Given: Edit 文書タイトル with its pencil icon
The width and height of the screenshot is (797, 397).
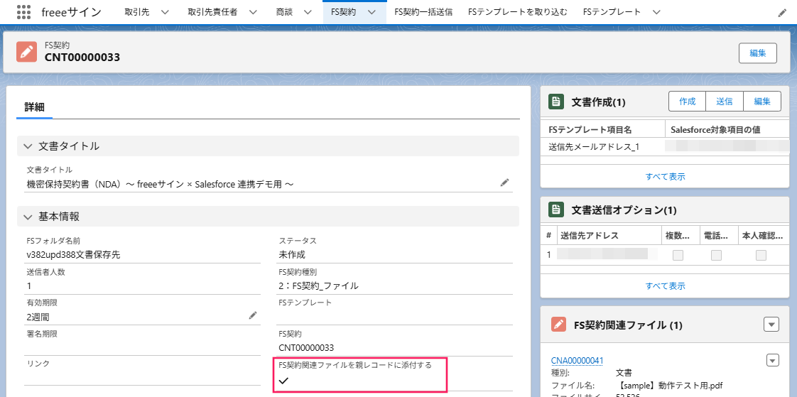Looking at the screenshot, I should click(x=504, y=183).
